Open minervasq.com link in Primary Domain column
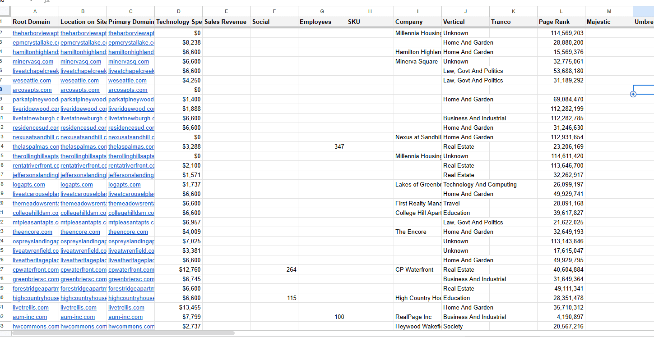The width and height of the screenshot is (654, 337). [129, 61]
